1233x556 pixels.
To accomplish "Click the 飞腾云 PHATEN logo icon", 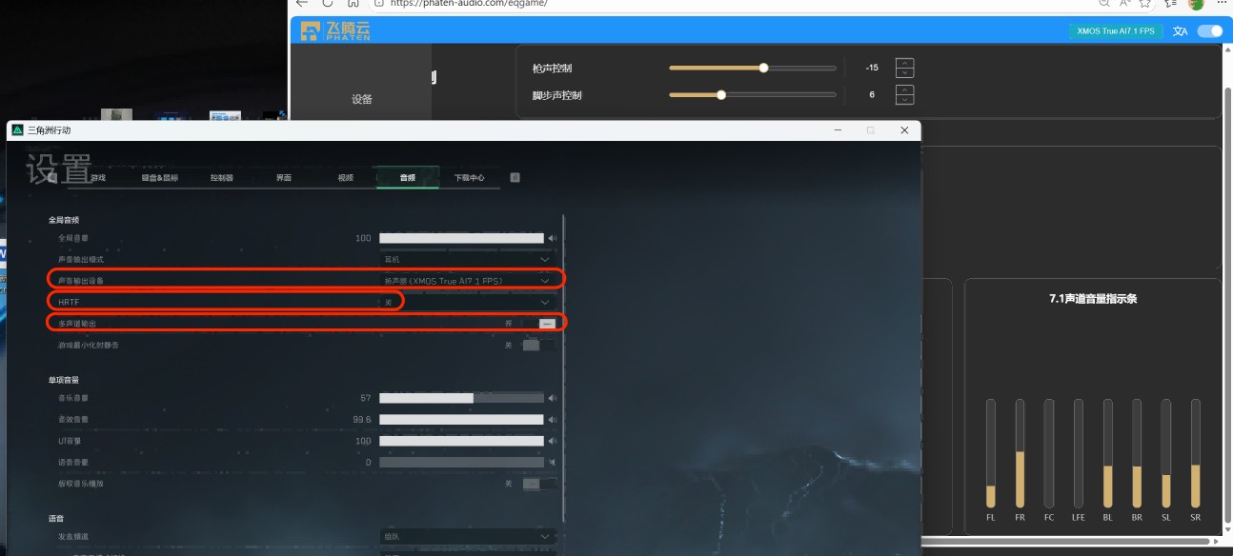I will coord(312,30).
